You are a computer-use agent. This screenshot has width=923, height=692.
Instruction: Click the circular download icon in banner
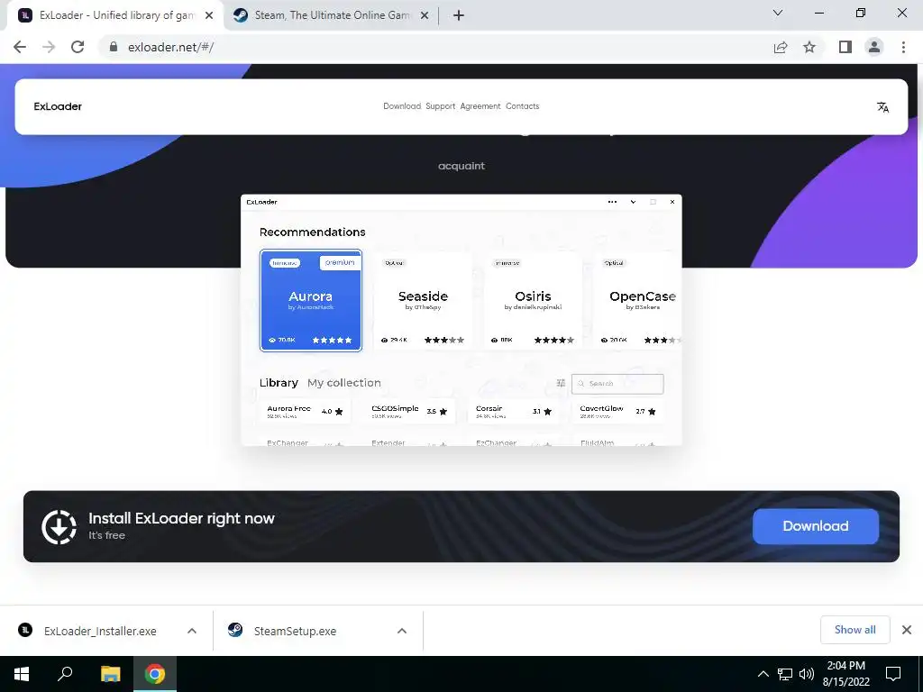click(59, 526)
